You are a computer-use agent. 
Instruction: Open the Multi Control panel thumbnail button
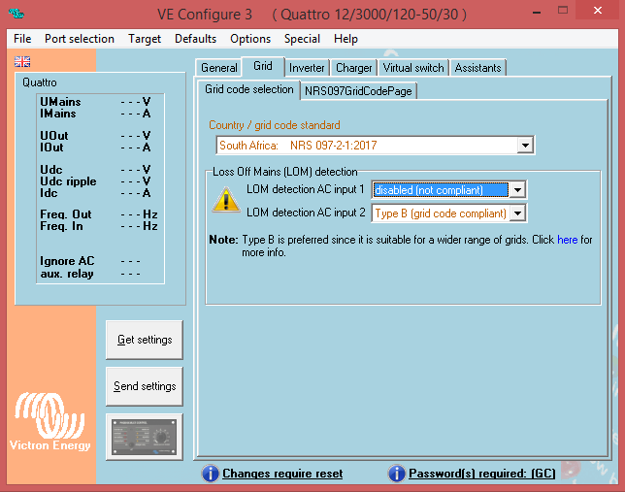click(145, 437)
